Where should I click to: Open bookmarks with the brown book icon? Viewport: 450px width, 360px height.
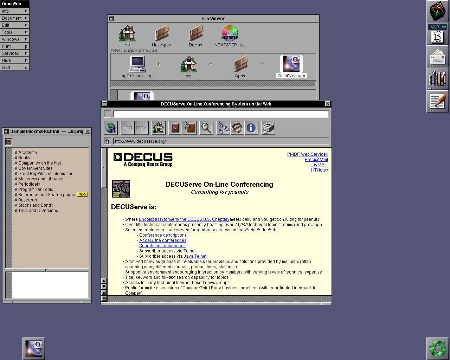(175, 128)
